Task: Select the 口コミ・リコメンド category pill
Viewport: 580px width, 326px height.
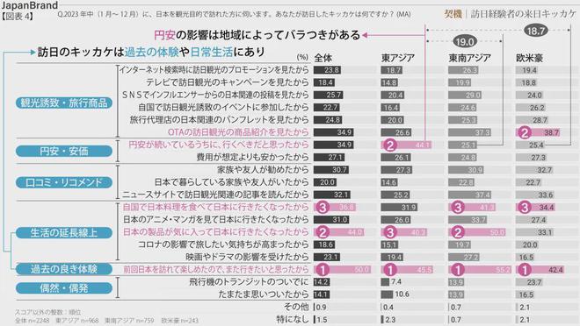Action: click(64, 182)
